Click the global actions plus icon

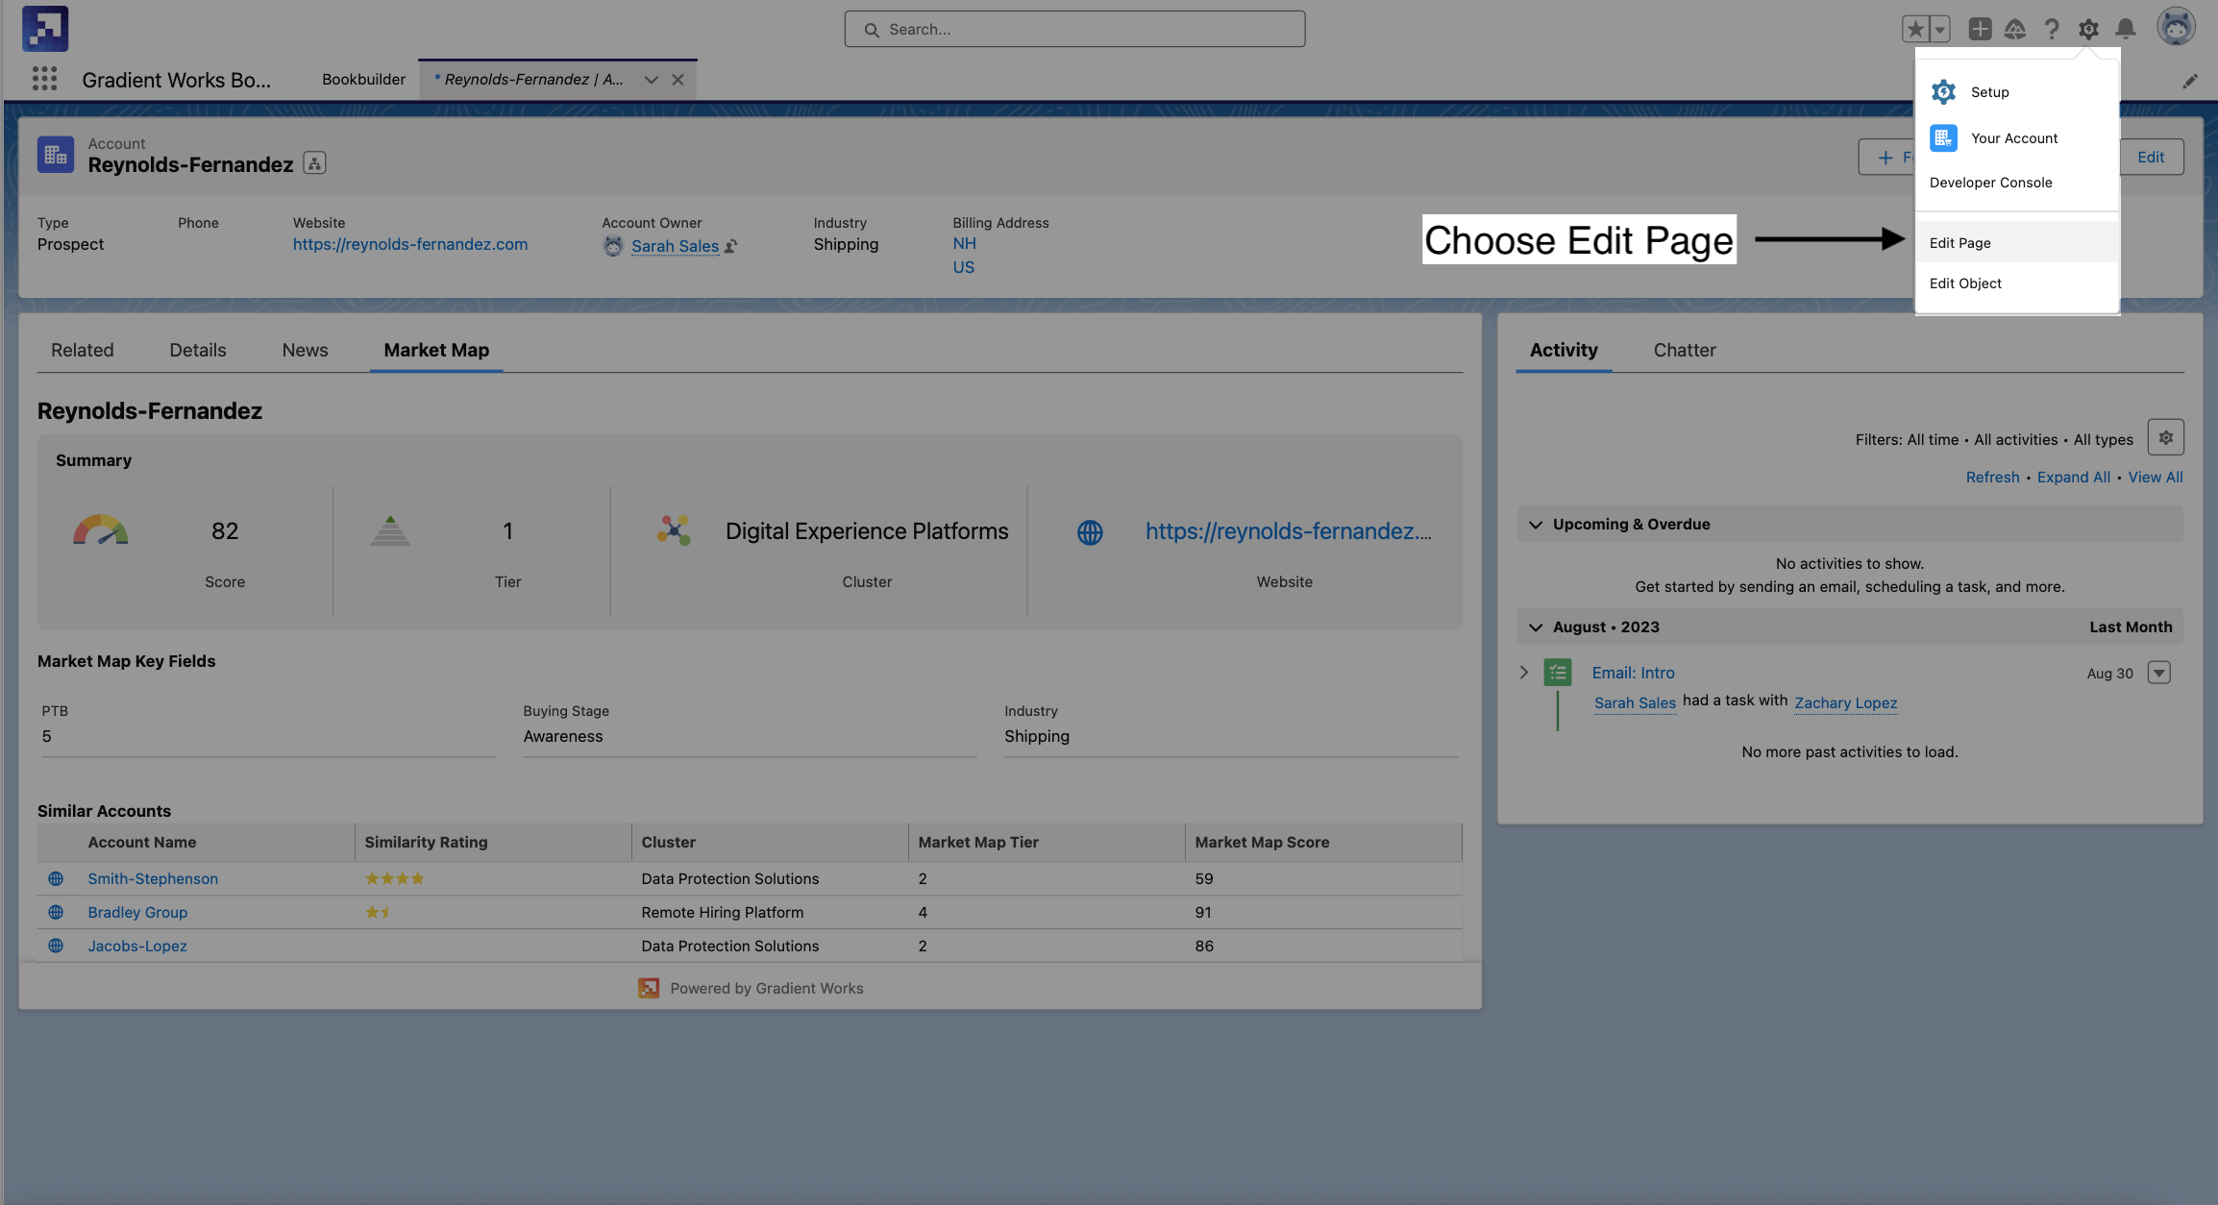(1979, 29)
